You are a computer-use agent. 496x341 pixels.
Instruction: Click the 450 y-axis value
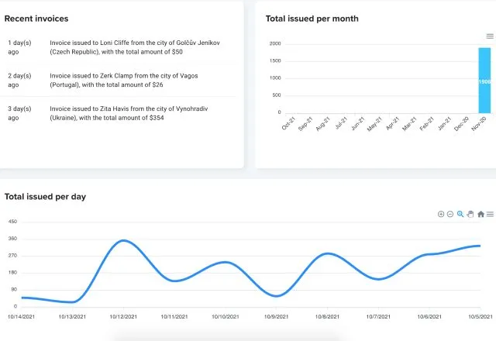point(12,222)
